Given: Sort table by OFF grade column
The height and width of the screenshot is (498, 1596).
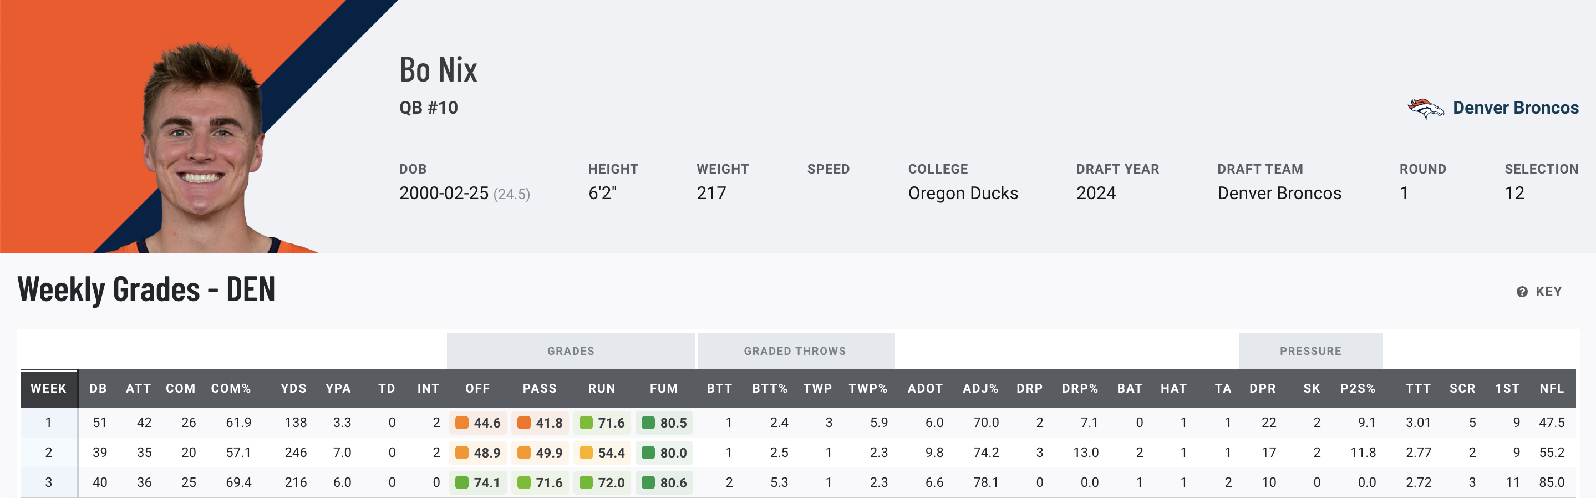Looking at the screenshot, I should point(477,388).
